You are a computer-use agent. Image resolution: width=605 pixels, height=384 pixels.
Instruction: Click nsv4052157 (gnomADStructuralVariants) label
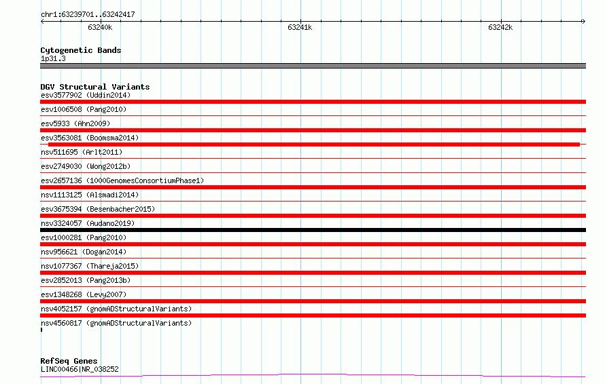tap(116, 309)
